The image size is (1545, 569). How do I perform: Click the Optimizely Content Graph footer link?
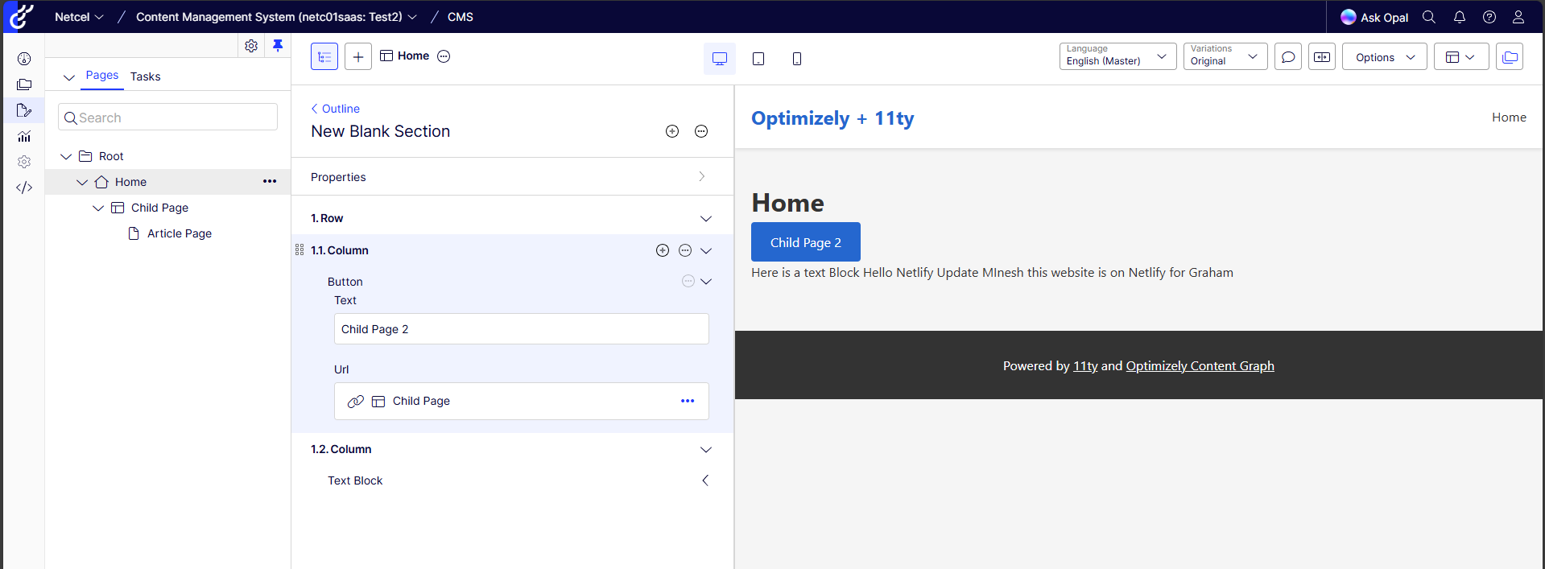[x=1200, y=366]
